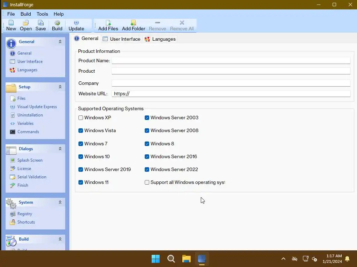Collapse the System sidebar group

(x=60, y=202)
